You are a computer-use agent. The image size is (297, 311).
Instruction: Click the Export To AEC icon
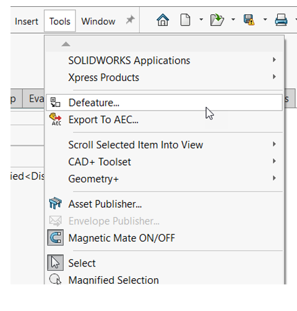(x=55, y=119)
